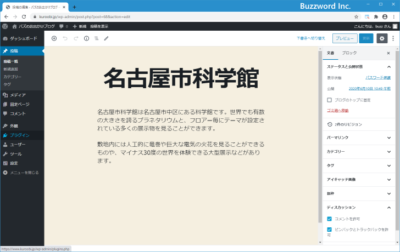Click the editor content vertical scrollbar

pos(320,138)
